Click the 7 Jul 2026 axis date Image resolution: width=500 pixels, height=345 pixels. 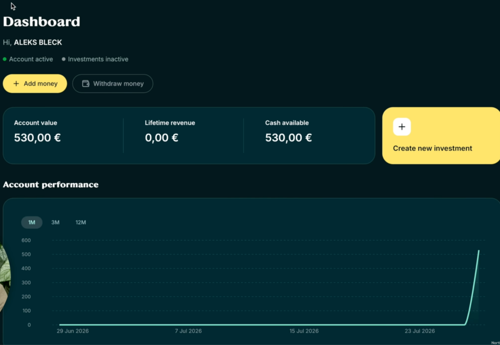click(188, 331)
